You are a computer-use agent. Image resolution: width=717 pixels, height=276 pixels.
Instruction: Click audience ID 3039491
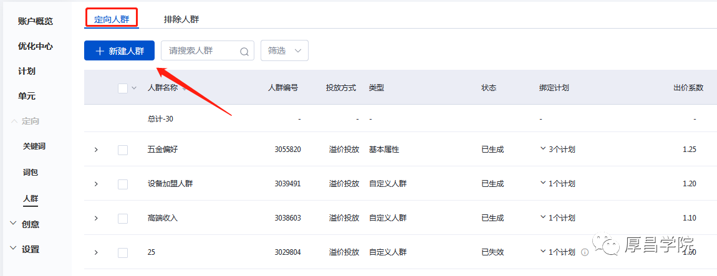(x=287, y=184)
